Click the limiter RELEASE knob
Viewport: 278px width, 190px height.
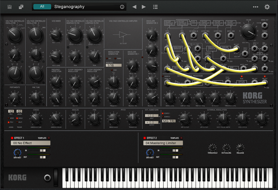point(240,147)
